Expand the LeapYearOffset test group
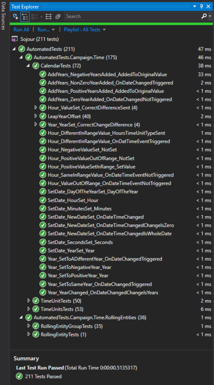 click(36, 116)
